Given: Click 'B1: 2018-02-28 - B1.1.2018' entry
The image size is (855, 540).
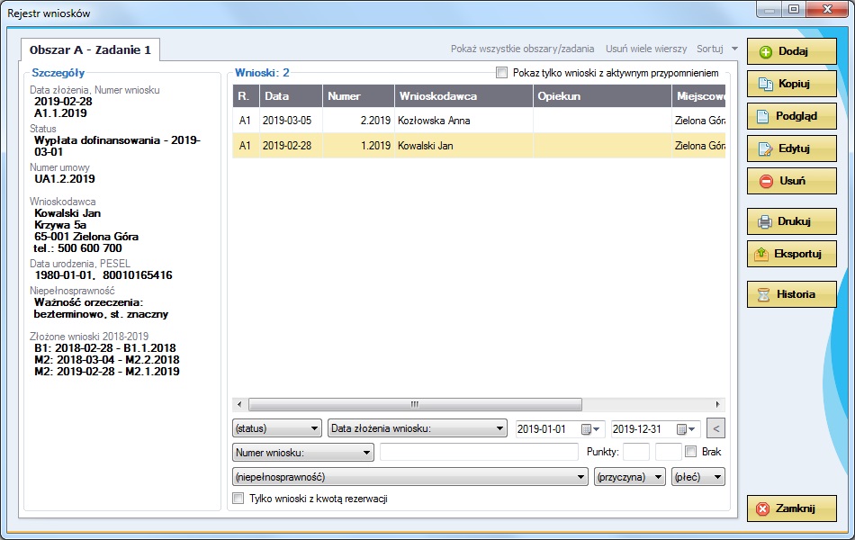Looking at the screenshot, I should tap(105, 348).
